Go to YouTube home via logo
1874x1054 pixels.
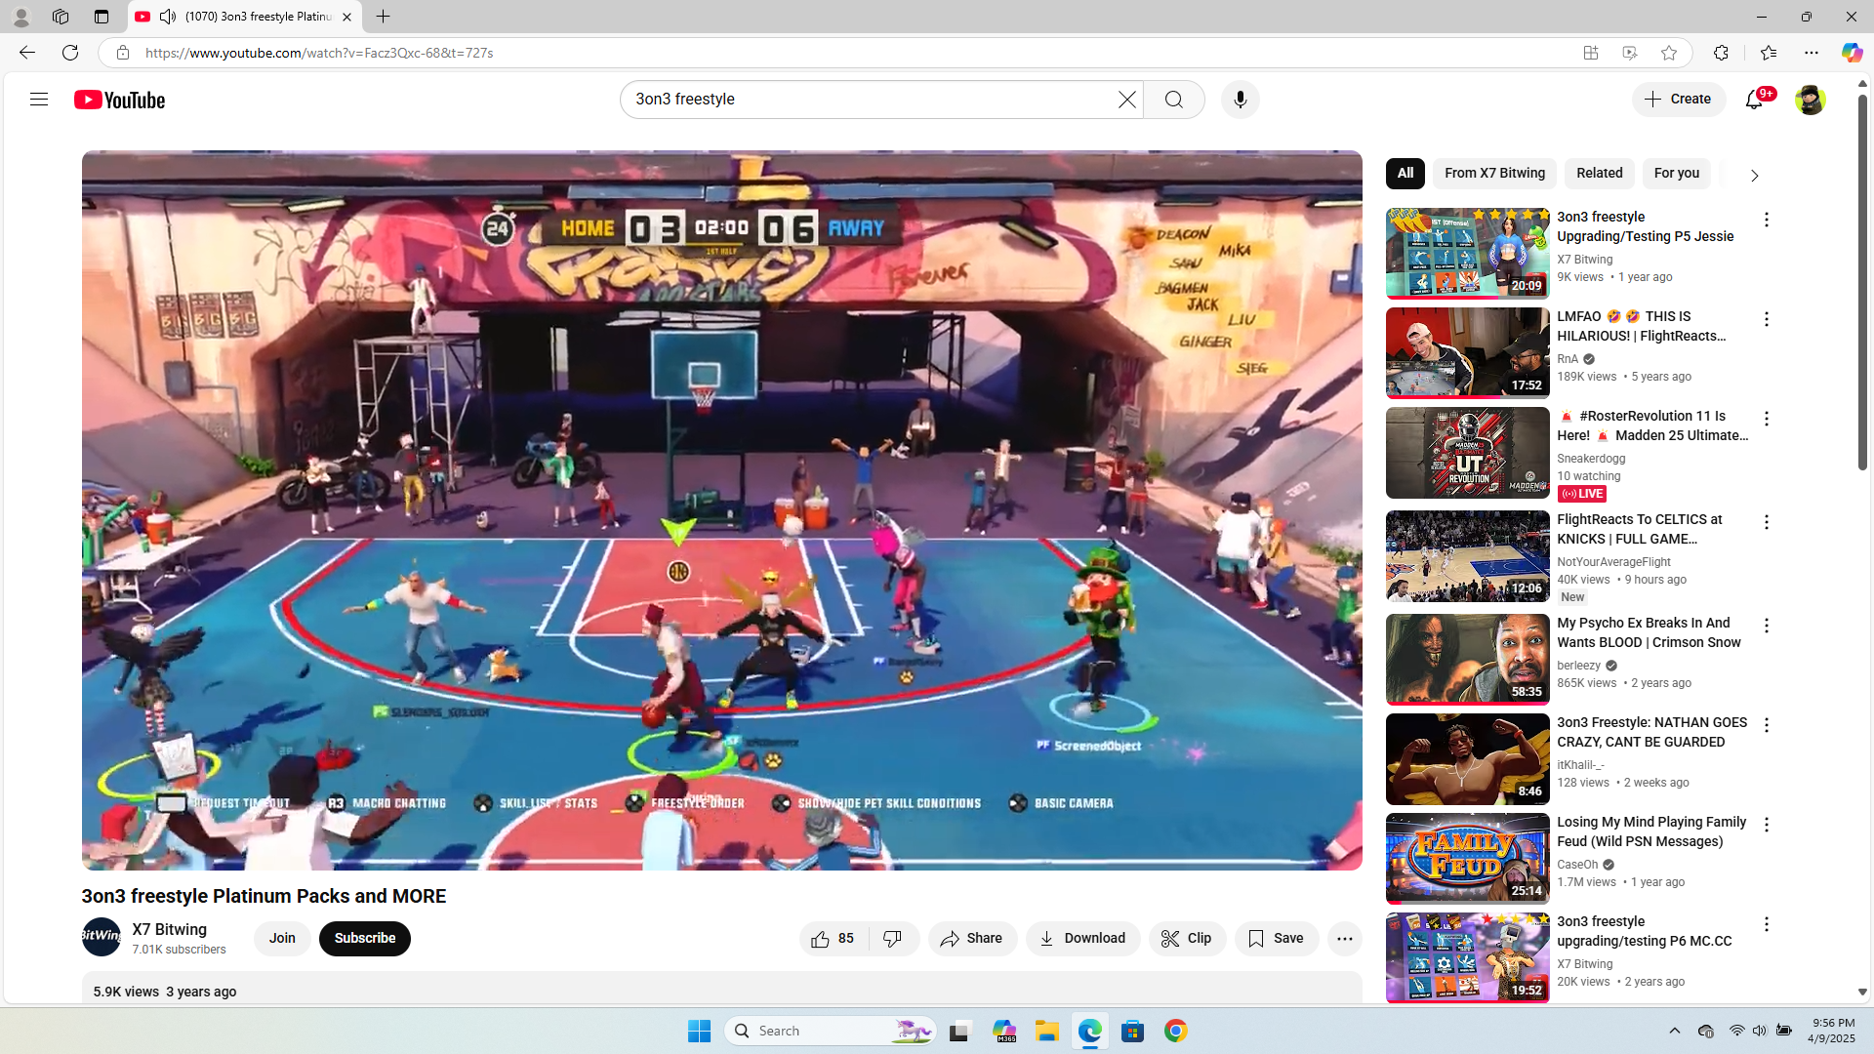click(x=119, y=100)
